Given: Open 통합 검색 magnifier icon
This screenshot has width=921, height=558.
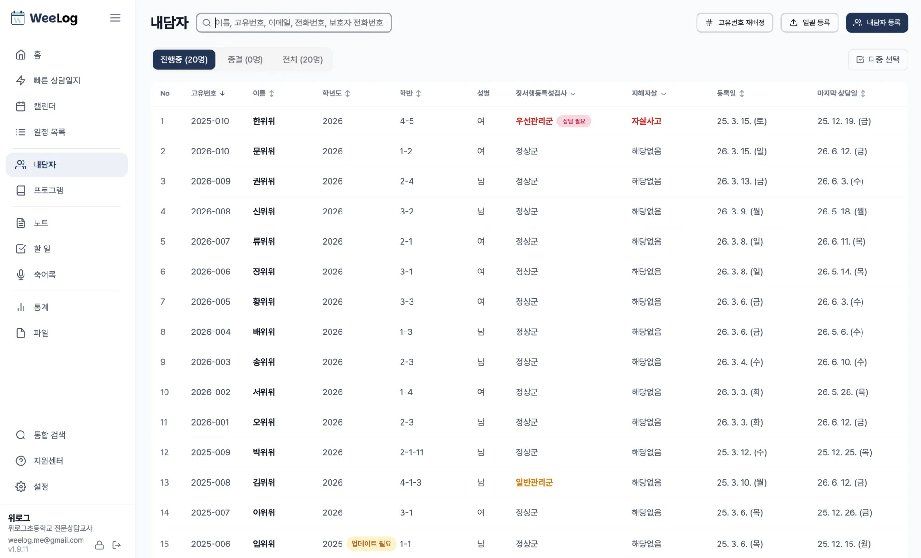Looking at the screenshot, I should coord(21,435).
